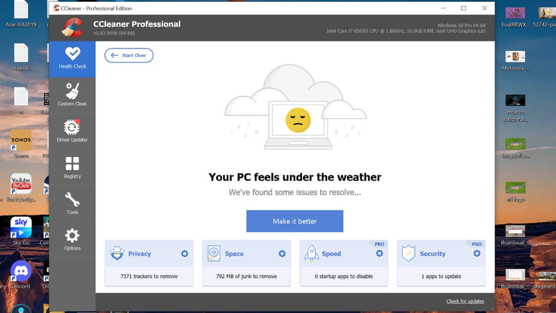This screenshot has height=313, width=556.
Task: Select the Sky Go desktop shortcut
Action: 21,231
